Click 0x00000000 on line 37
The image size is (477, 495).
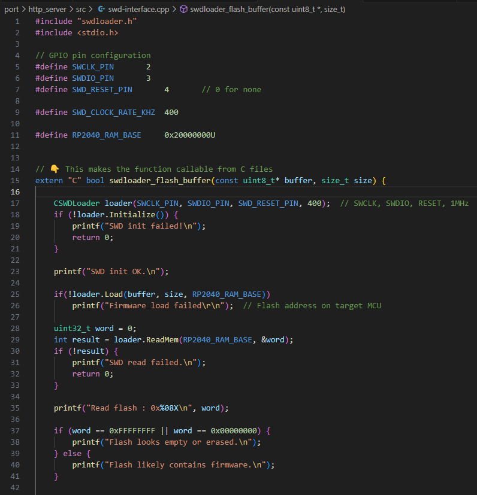pyautogui.click(x=234, y=430)
